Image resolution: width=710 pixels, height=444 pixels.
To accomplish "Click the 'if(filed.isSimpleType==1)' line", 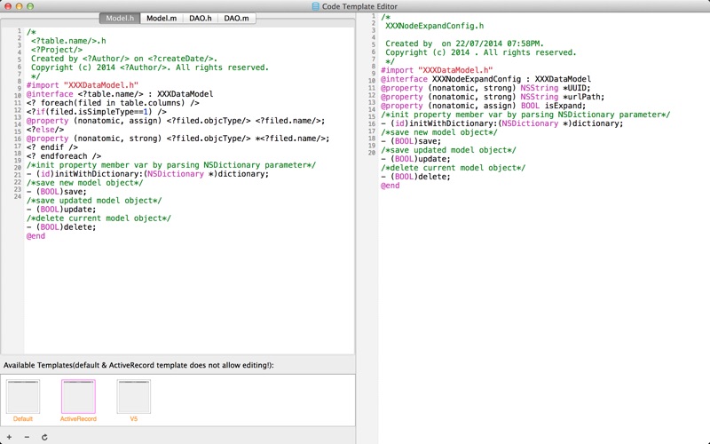I will click(97, 112).
